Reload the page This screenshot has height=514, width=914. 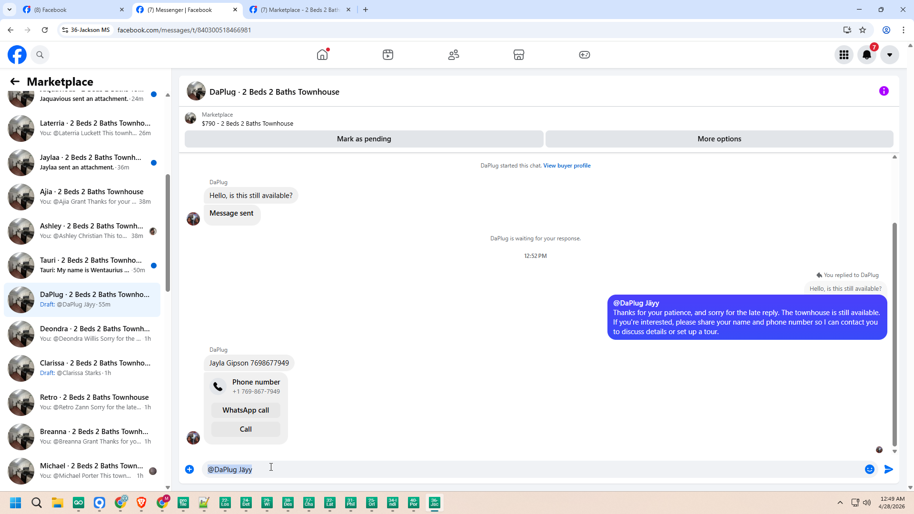[x=45, y=30]
